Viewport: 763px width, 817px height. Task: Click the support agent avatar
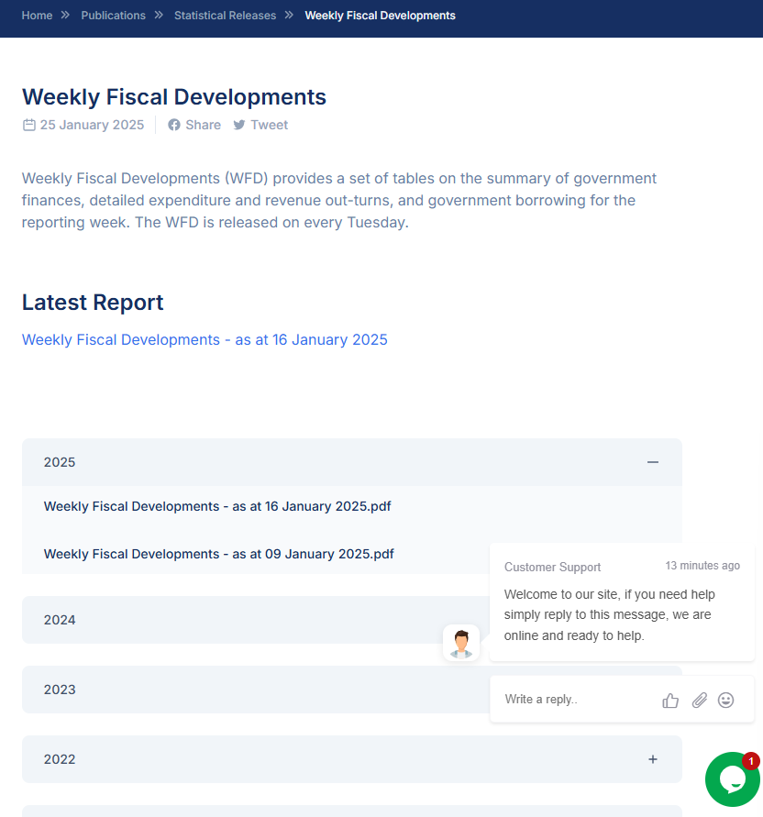461,643
